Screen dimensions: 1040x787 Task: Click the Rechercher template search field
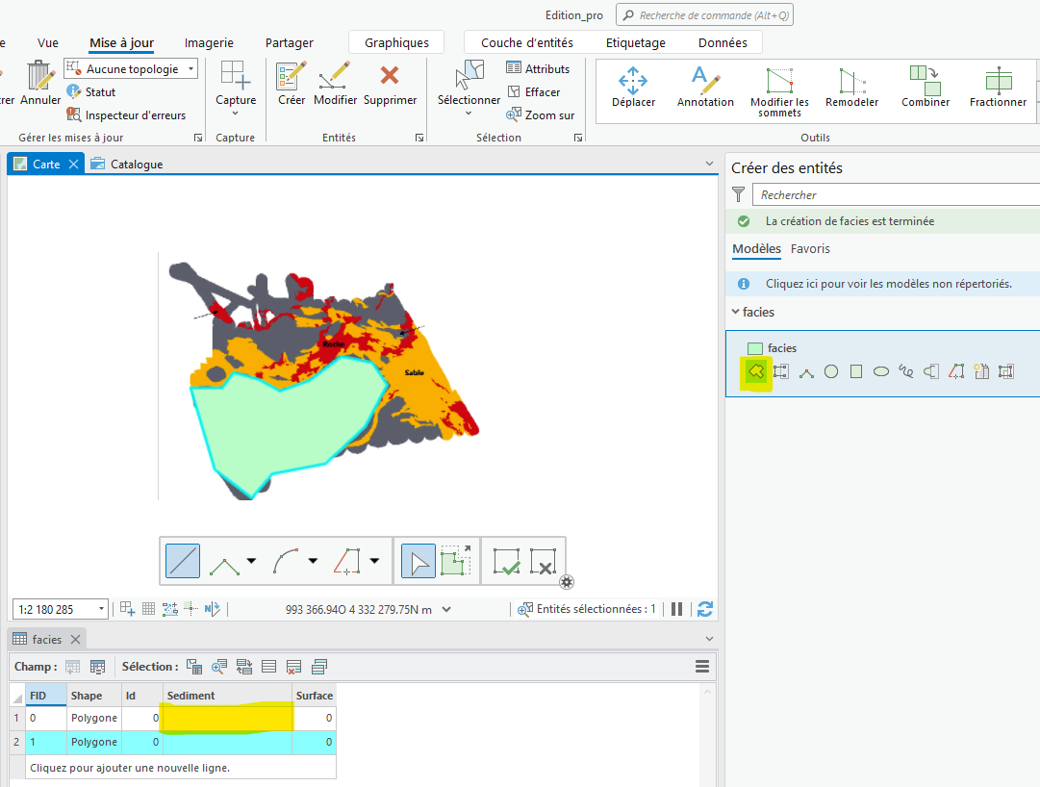[895, 195]
